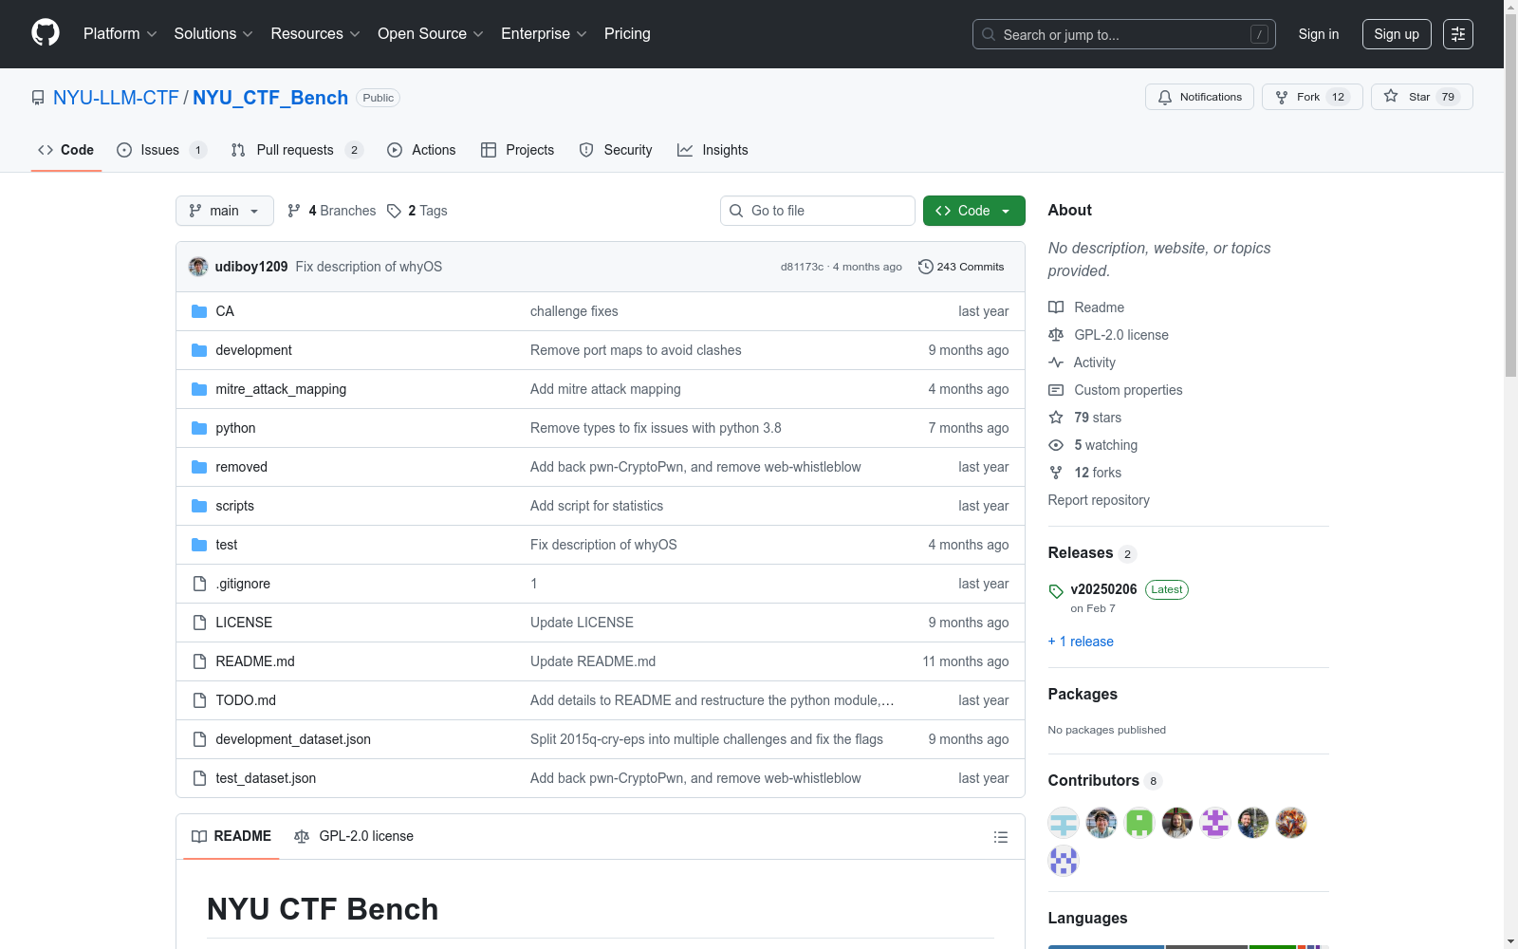
Task: Click Report repository link
Action: (x=1099, y=500)
